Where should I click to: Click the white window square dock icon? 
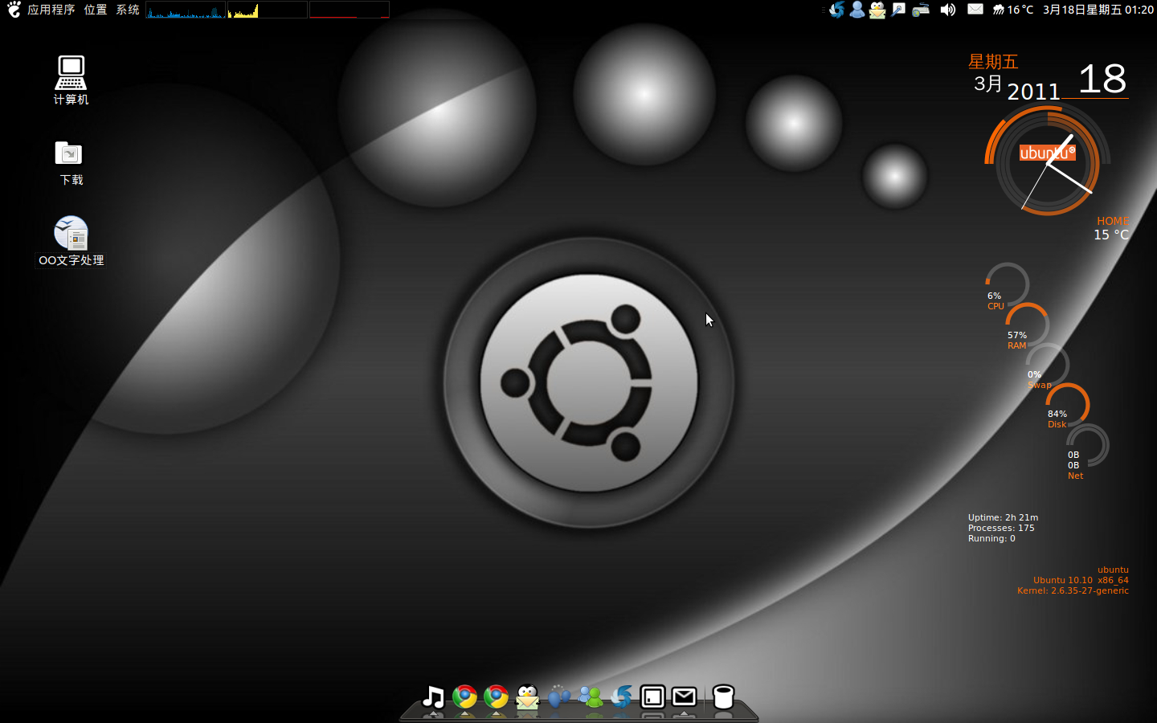(x=652, y=696)
